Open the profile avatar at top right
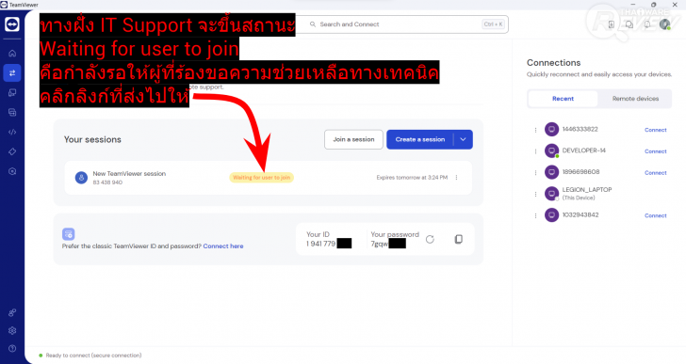686x364 pixels. (x=665, y=24)
